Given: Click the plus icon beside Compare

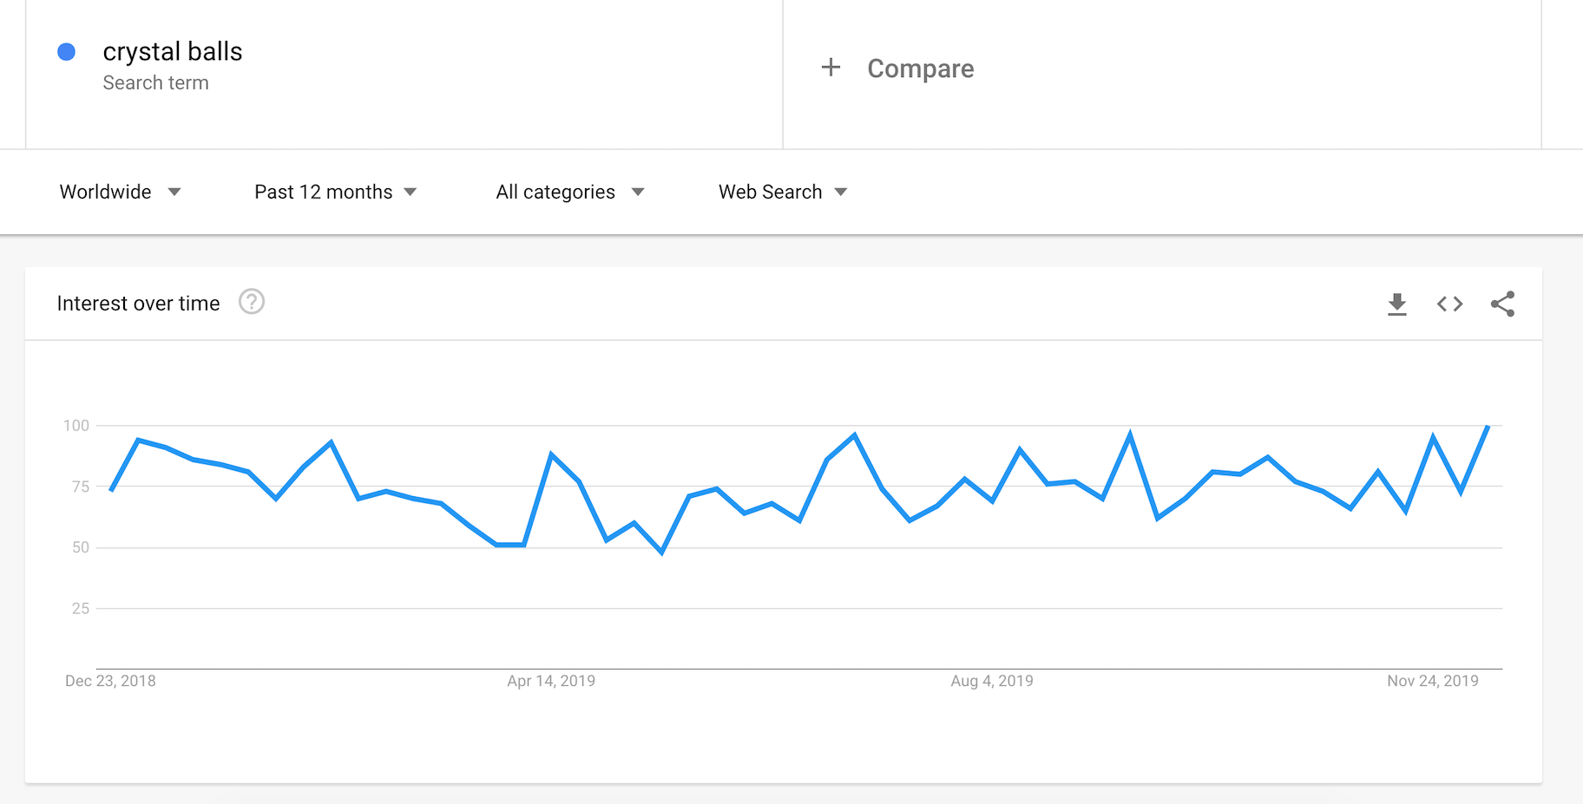Looking at the screenshot, I should 831,68.
